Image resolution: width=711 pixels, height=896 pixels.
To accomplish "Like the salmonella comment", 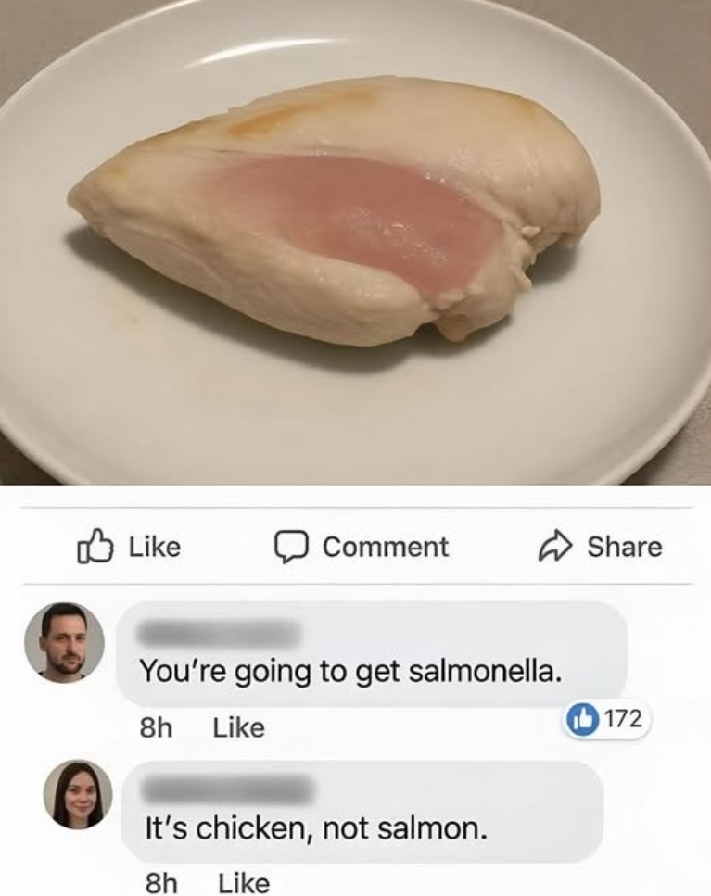I will coord(239,728).
